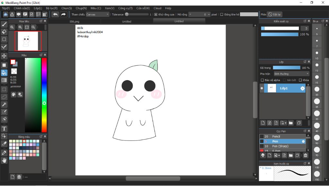
Task: Zoom out using the navigator magnifier minus
Action: click(x=33, y=27)
